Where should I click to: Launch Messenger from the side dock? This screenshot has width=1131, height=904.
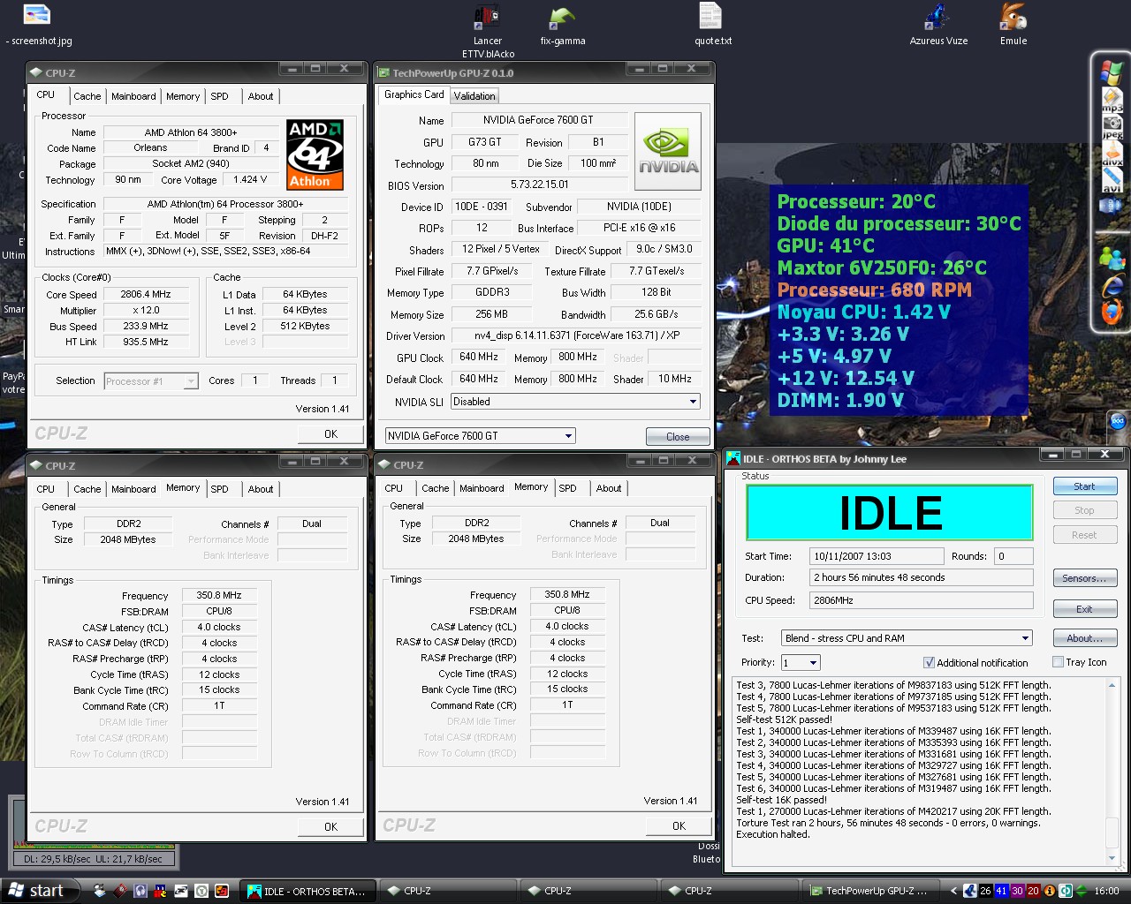tap(1112, 259)
